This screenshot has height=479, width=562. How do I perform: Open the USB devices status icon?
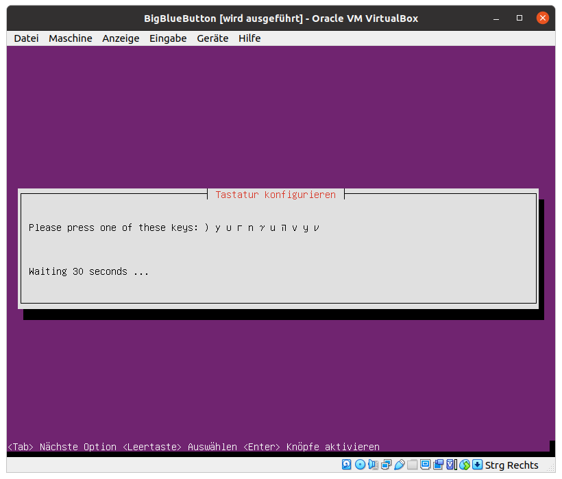point(400,465)
